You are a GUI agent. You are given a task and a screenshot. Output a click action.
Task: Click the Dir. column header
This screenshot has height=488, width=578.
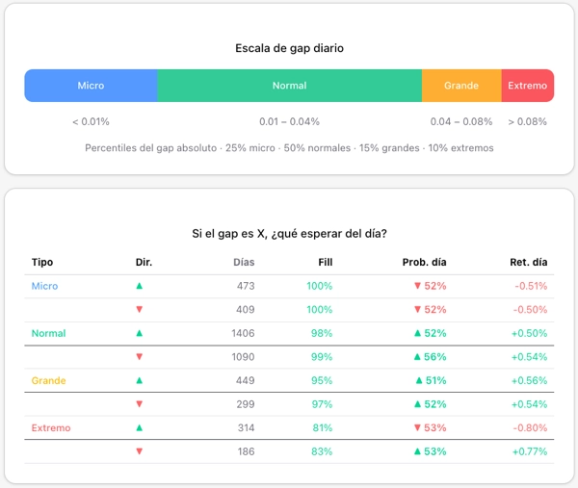[x=144, y=262]
